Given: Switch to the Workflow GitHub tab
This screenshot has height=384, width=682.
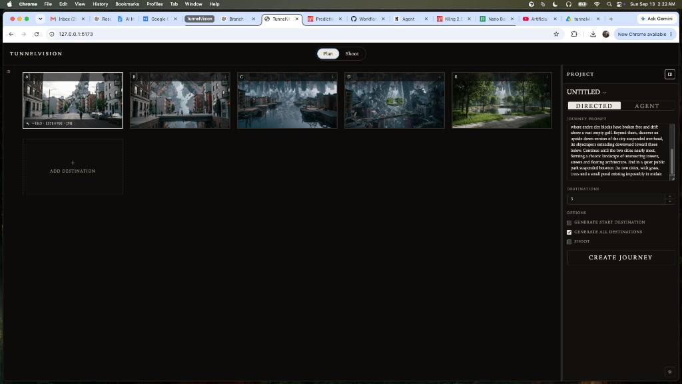Looking at the screenshot, I should pos(368,19).
